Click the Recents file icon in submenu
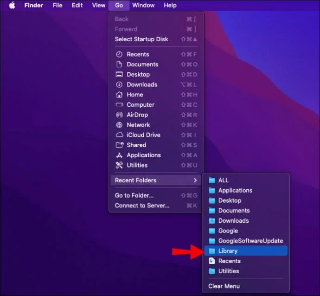This screenshot has height=296, width=320. point(212,261)
